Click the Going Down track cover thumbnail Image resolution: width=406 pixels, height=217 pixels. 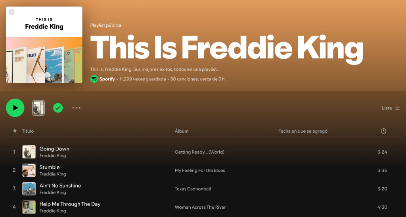click(29, 152)
